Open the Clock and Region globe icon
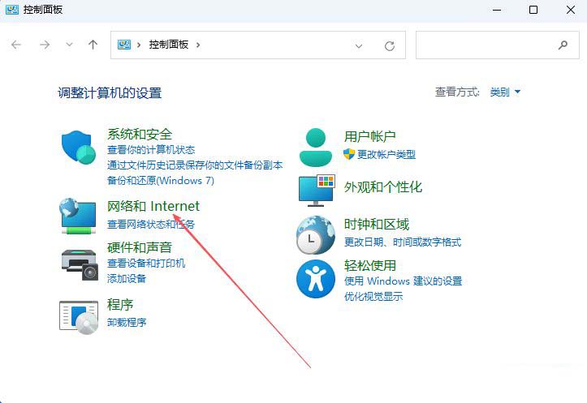This screenshot has height=403, width=587. [x=316, y=235]
